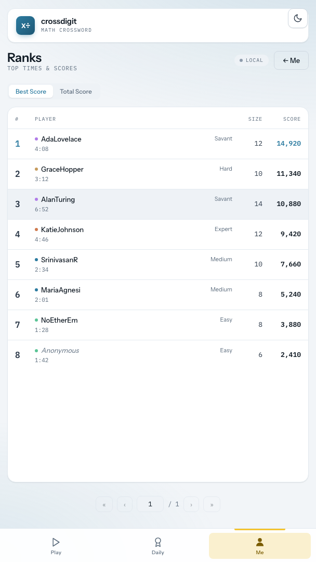
Task: Go to next page of rankings
Action: pos(191,504)
